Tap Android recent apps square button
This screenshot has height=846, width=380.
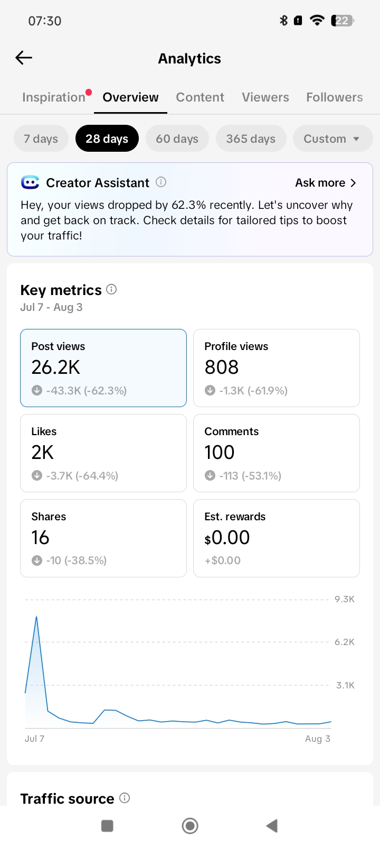coord(107,825)
